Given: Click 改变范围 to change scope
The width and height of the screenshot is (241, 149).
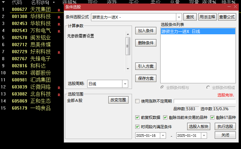Looking at the screenshot, I should point(118,100).
